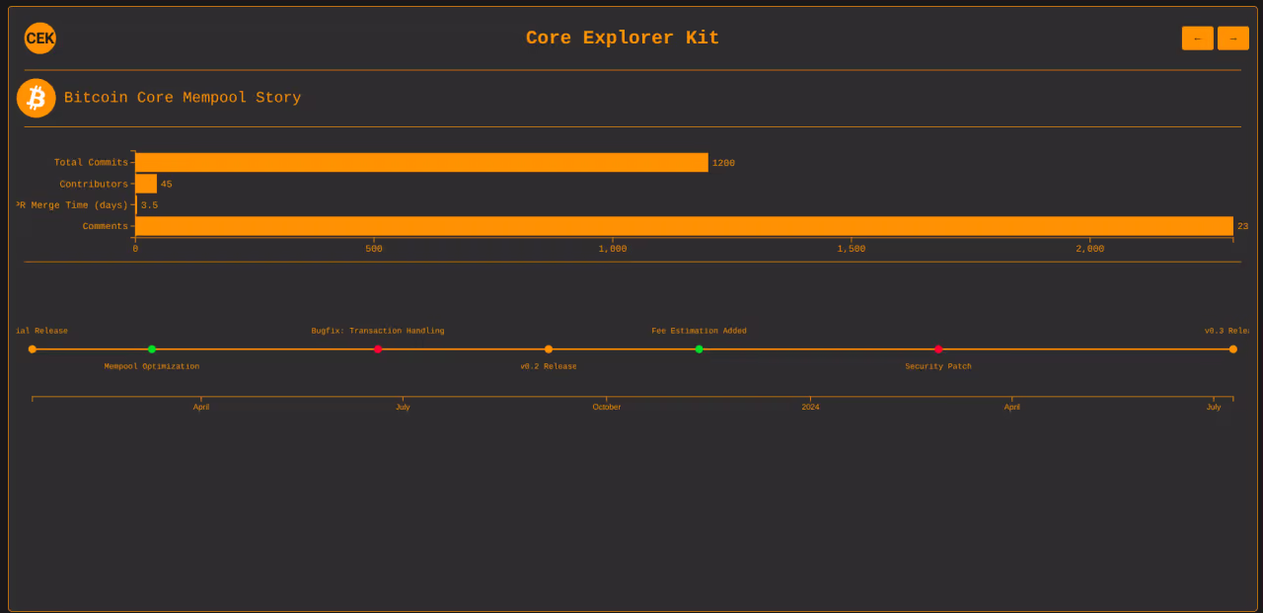Select the v0.3 Release timeline dot
The width and height of the screenshot is (1263, 613).
(1233, 349)
